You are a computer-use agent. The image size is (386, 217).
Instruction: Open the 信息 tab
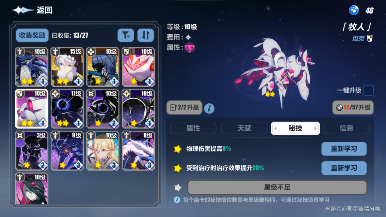tap(346, 128)
